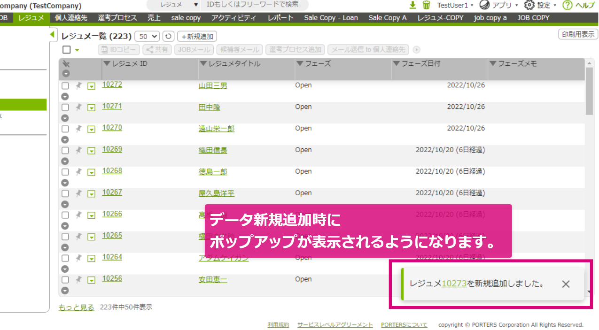This screenshot has width=599, height=330.
Task: Pin resume 10270 row
Action: [78, 129]
